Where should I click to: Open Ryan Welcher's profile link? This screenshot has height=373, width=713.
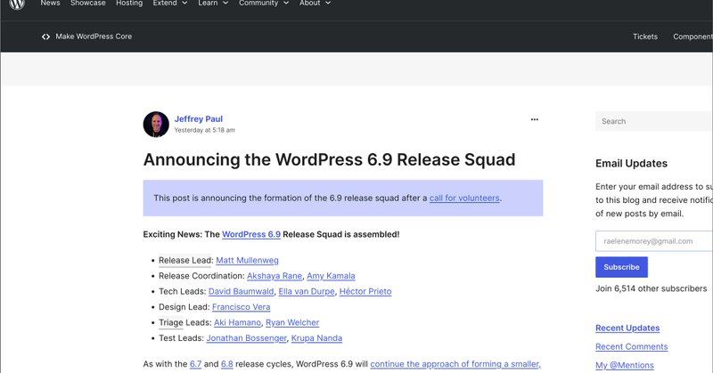(292, 322)
